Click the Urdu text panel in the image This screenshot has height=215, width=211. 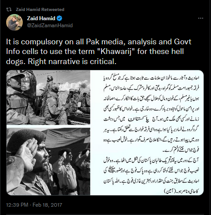point(147,133)
